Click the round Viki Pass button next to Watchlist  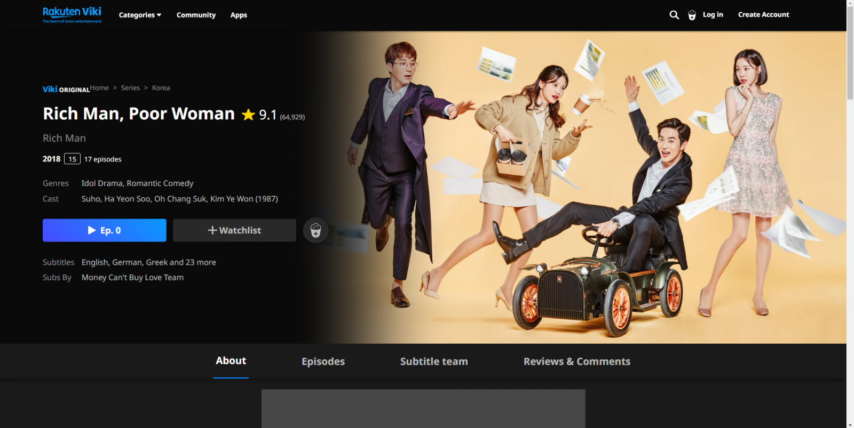pyautogui.click(x=315, y=230)
